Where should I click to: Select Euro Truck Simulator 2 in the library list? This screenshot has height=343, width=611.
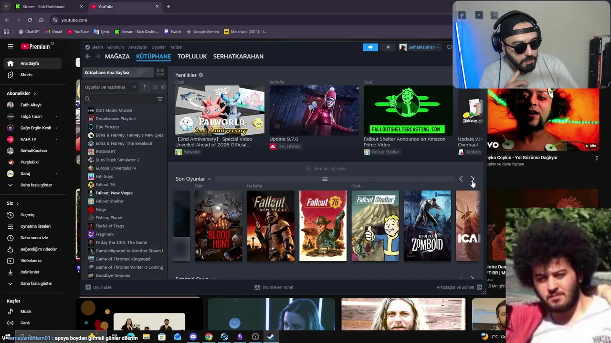pos(117,160)
